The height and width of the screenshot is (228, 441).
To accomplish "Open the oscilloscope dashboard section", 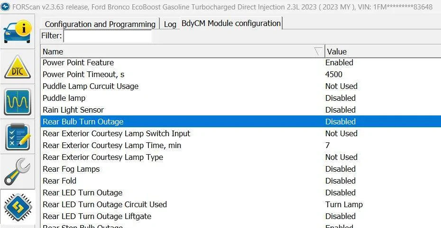I will pyautogui.click(x=18, y=102).
